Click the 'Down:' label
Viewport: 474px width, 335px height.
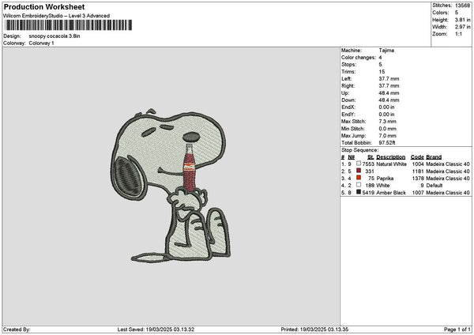click(x=348, y=100)
